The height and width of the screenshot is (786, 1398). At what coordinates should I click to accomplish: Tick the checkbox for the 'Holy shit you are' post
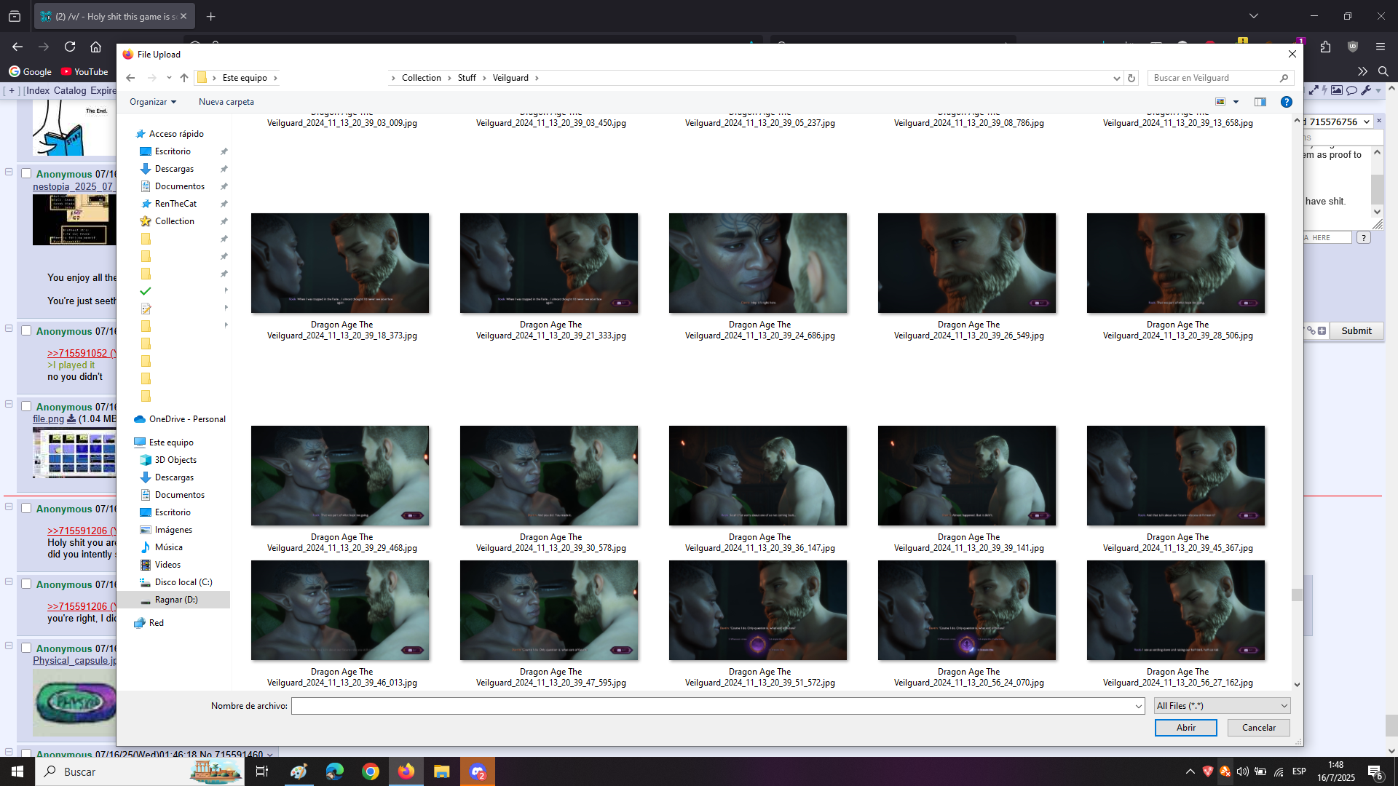coord(26,508)
